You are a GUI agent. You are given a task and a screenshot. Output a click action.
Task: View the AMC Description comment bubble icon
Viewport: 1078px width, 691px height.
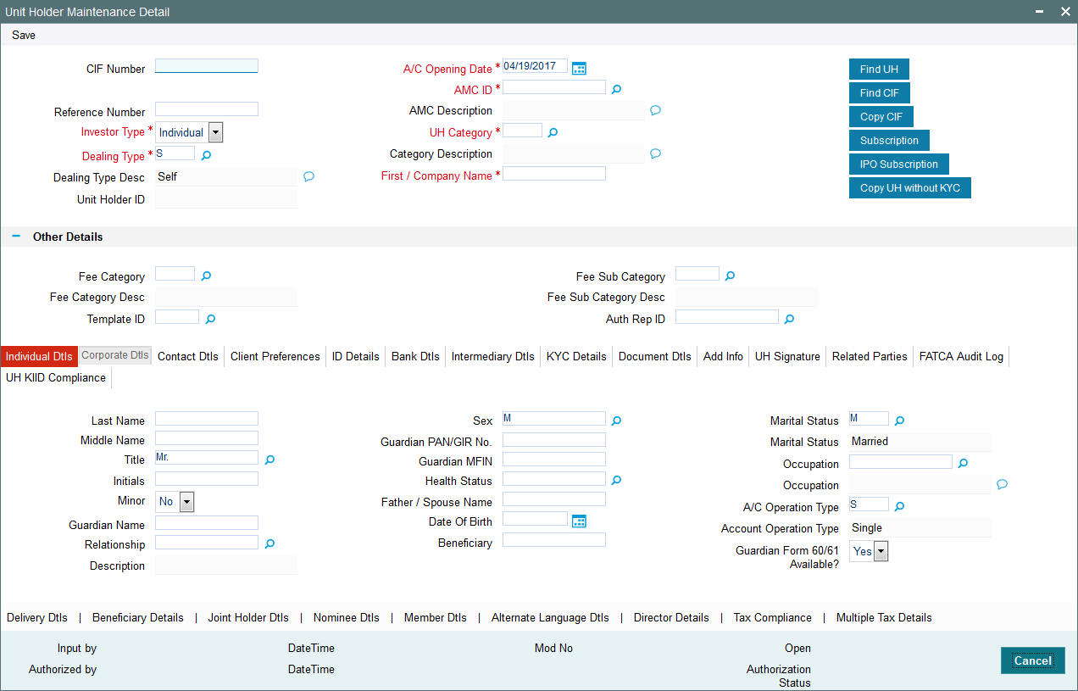click(655, 110)
